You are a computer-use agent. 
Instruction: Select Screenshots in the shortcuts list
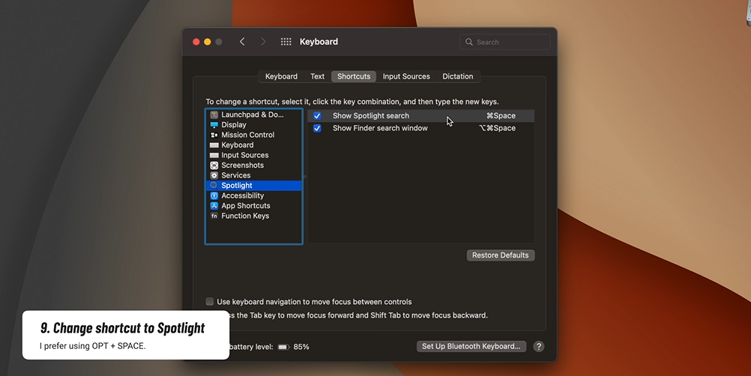[254, 165]
